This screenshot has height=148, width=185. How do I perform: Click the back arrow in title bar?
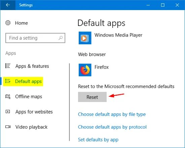pyautogui.click(x=8, y=5)
